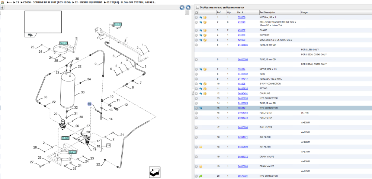The height and width of the screenshot is (179, 372).
Task: Go to the home page icon
Action: (x=2, y=2)
